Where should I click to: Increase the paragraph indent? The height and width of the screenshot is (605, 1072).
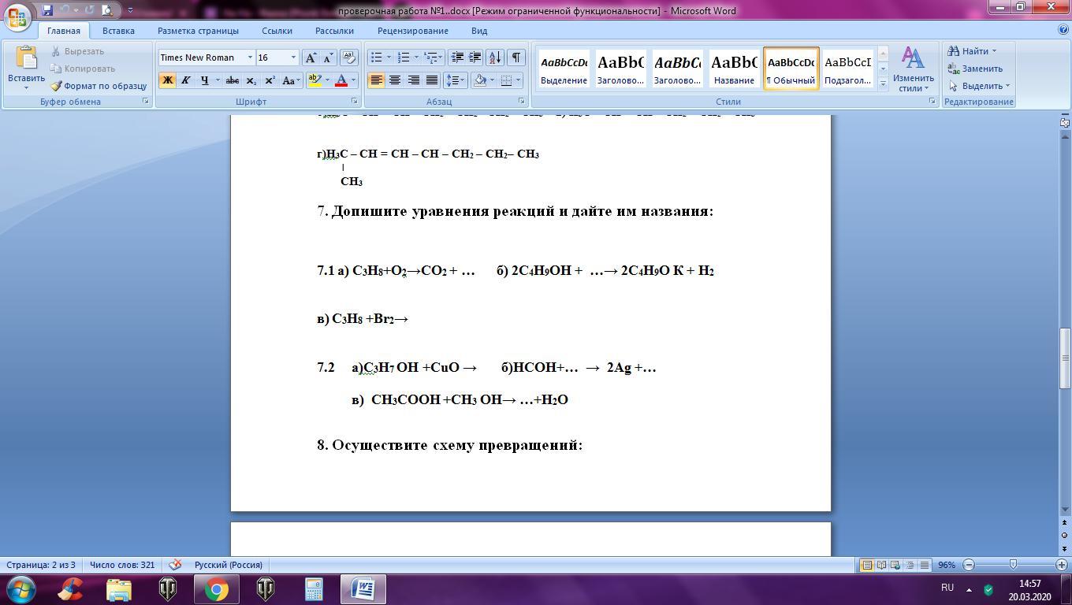click(x=475, y=58)
